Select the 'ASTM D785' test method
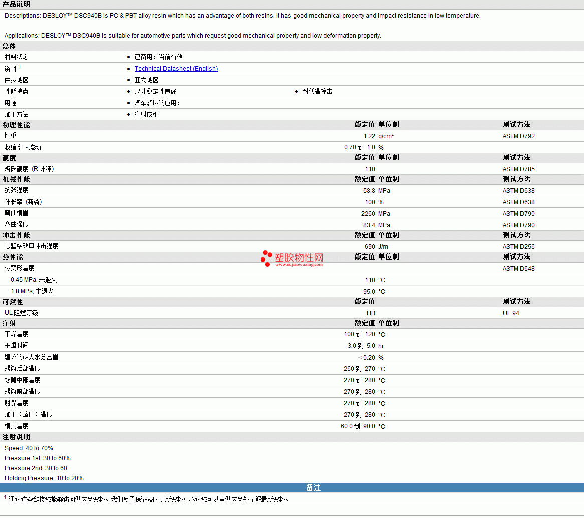This screenshot has width=584, height=518. pos(519,169)
